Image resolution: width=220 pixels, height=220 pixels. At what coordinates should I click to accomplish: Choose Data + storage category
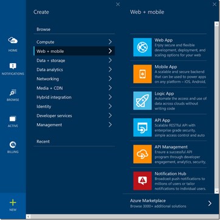point(74,60)
